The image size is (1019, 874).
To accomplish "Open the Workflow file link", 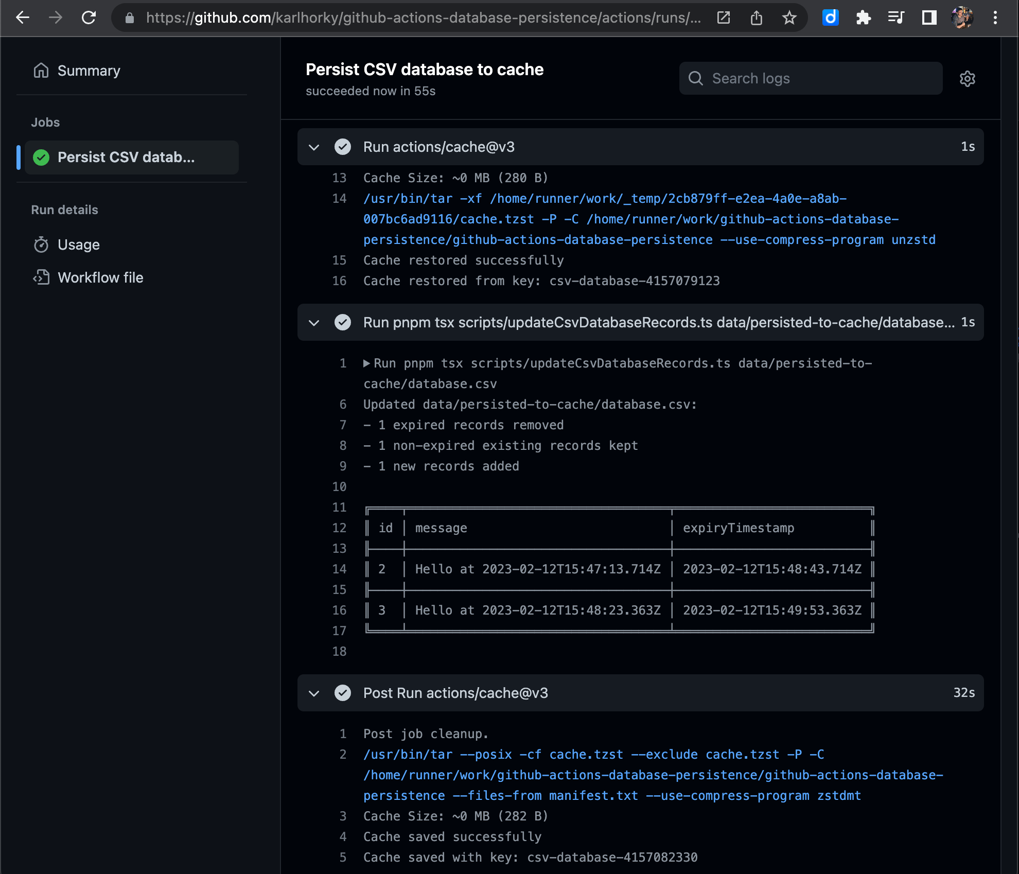I will [x=100, y=277].
